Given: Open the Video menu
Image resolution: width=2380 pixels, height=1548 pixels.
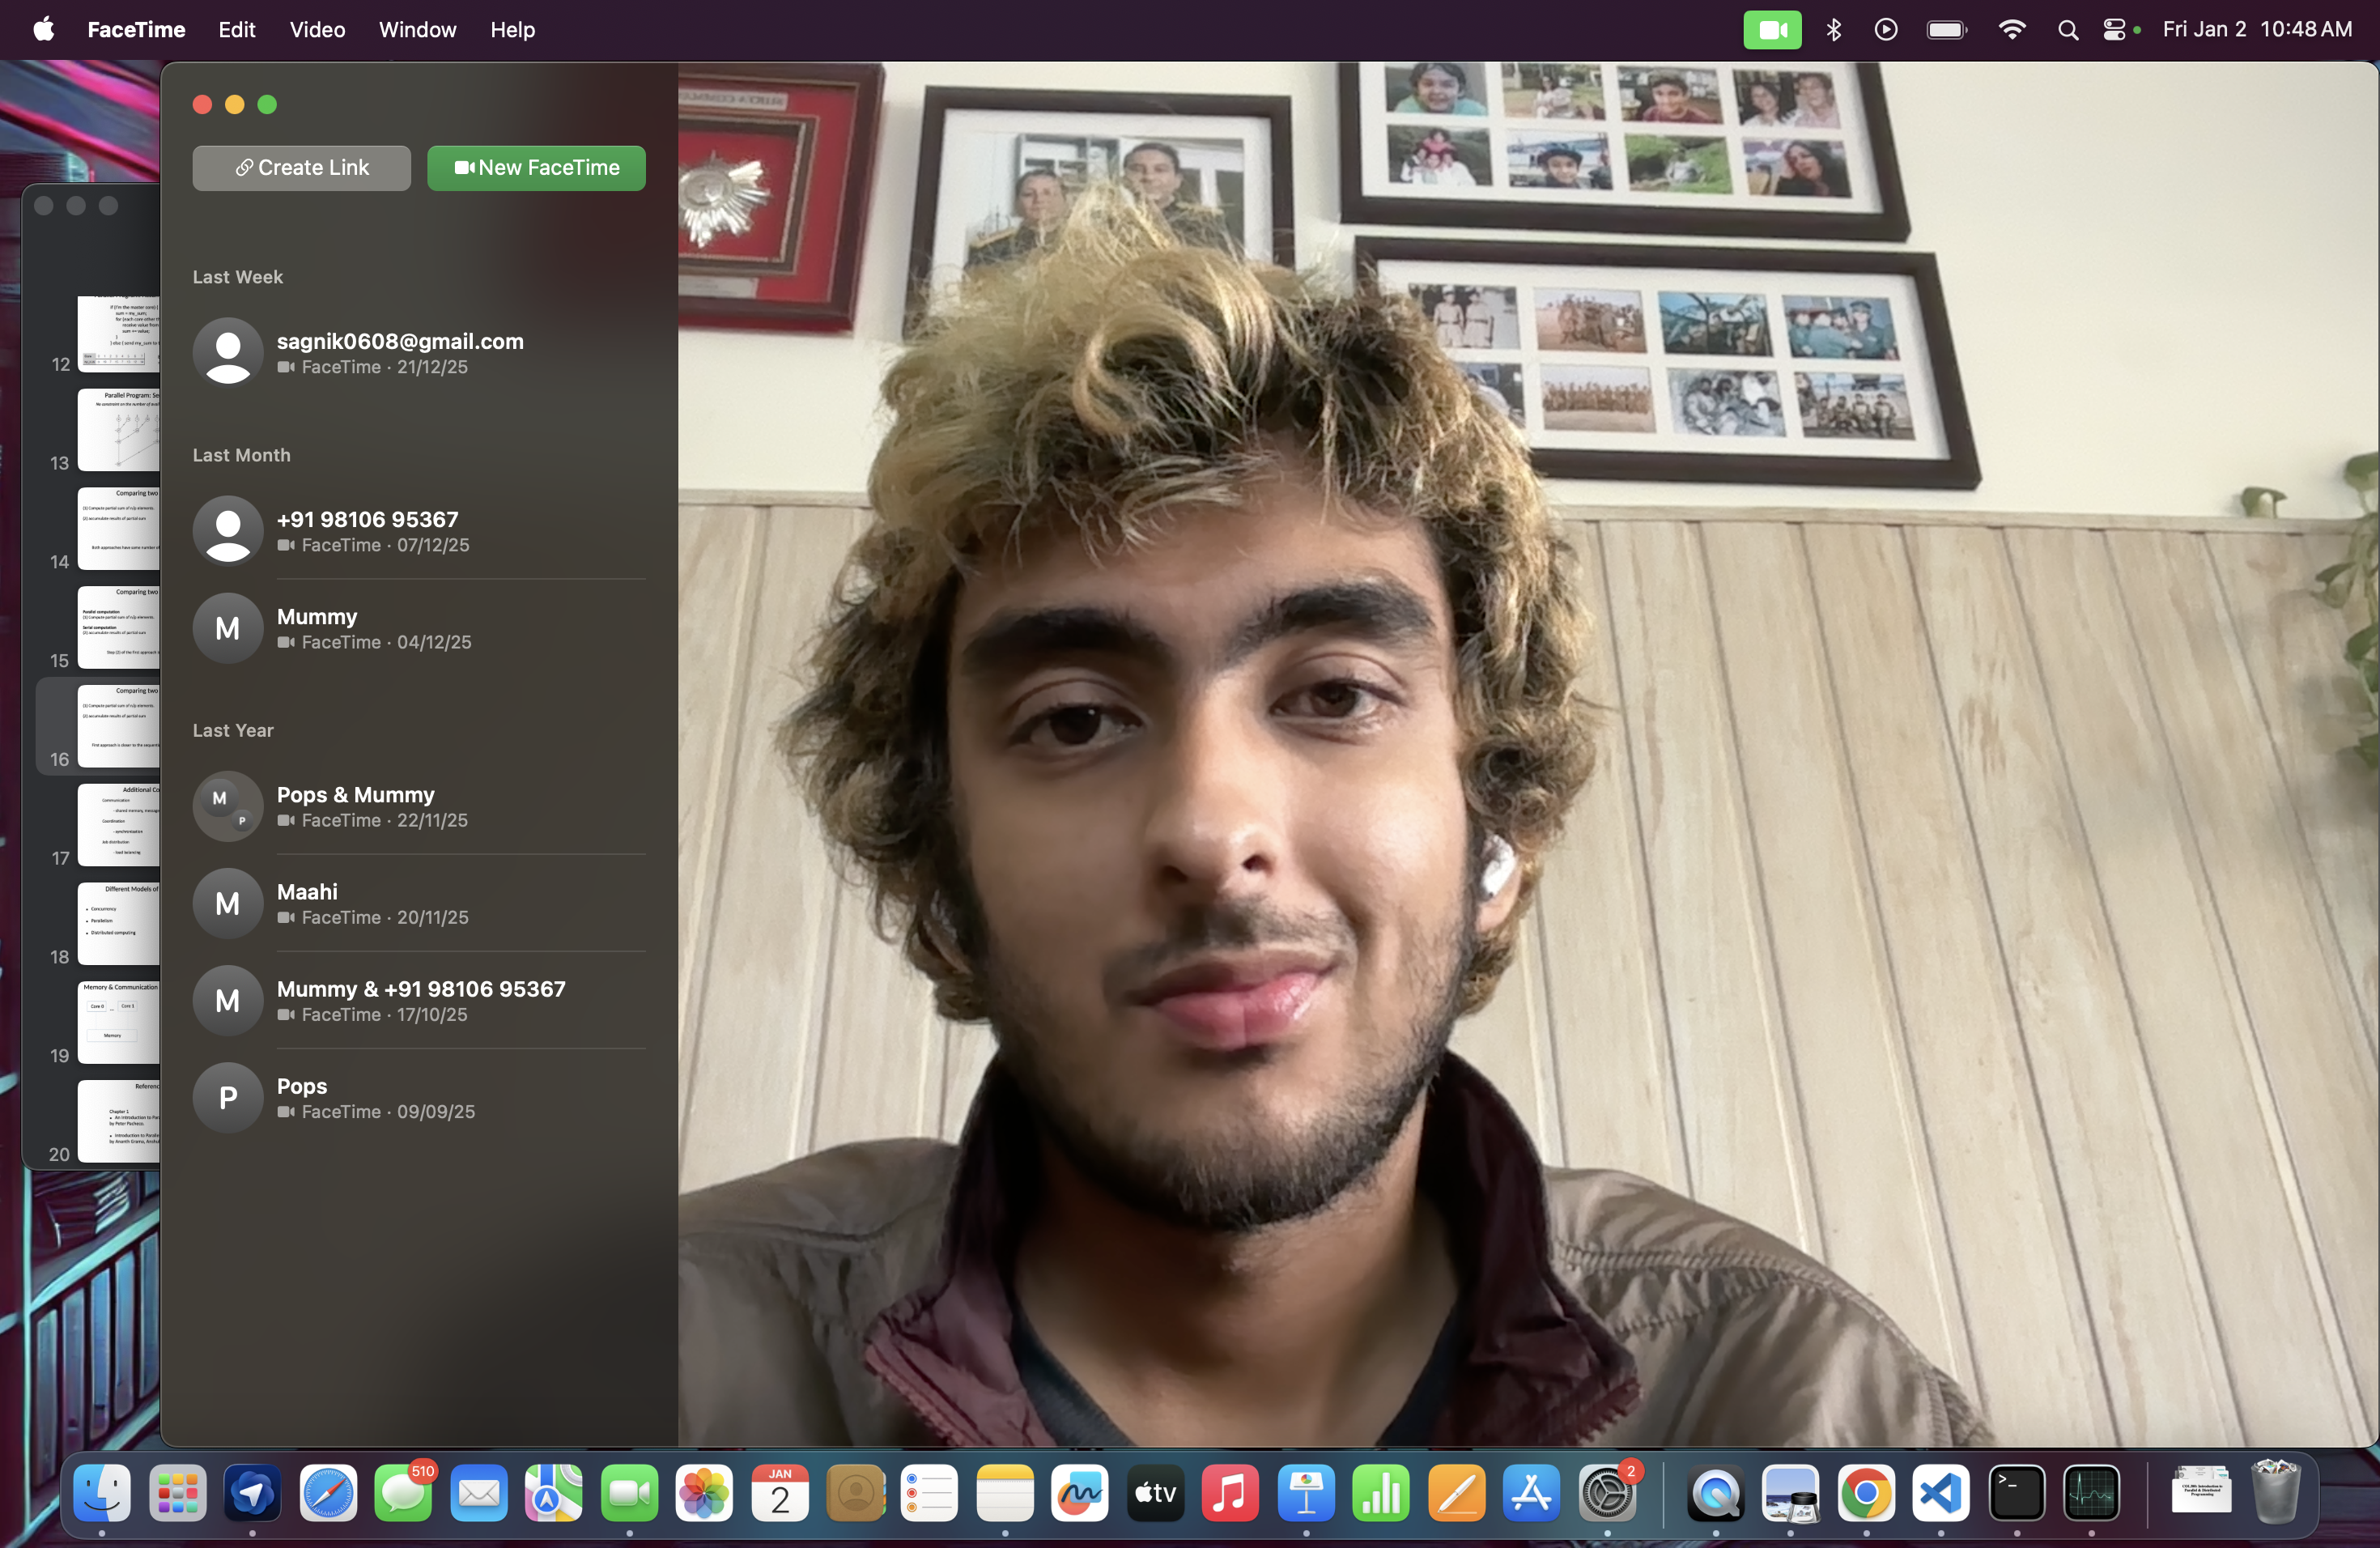Looking at the screenshot, I should [x=317, y=30].
